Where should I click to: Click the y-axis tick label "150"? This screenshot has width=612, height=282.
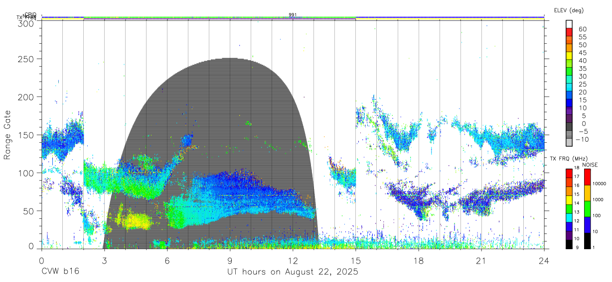(x=26, y=135)
